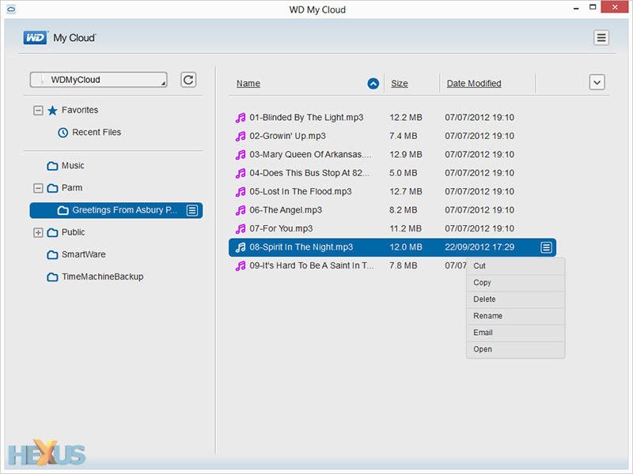This screenshot has width=633, height=474.
Task: Click the WD logo in the header
Action: click(35, 38)
